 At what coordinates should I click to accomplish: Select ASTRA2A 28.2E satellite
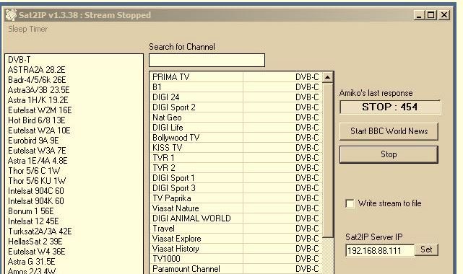(x=74, y=70)
